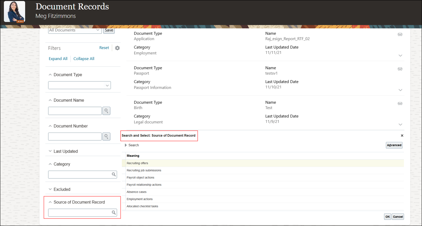Click the Document Name search icon
This screenshot has height=226, width=422.
click(107, 111)
